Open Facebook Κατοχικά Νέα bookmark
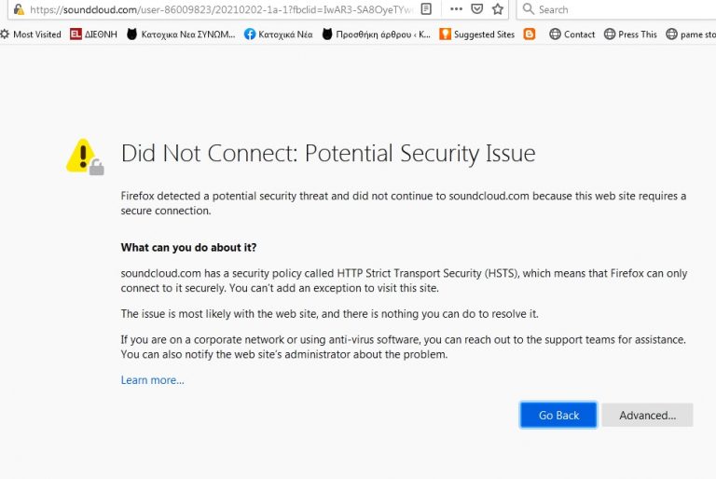 point(277,34)
